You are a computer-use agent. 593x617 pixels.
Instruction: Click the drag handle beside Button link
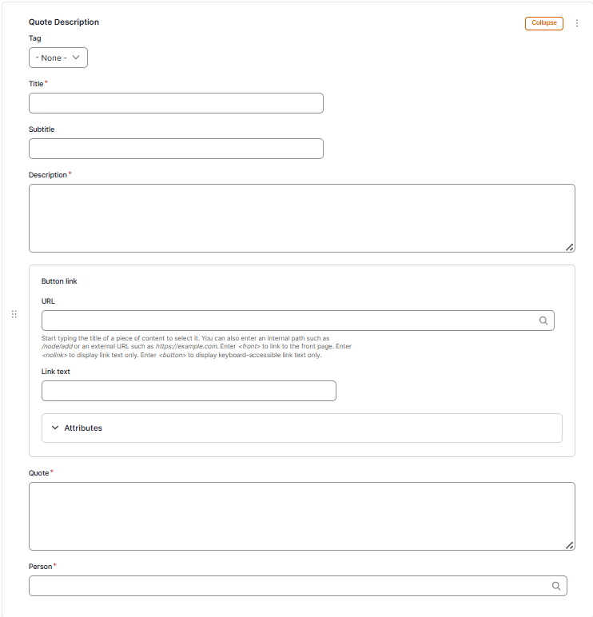(14, 315)
